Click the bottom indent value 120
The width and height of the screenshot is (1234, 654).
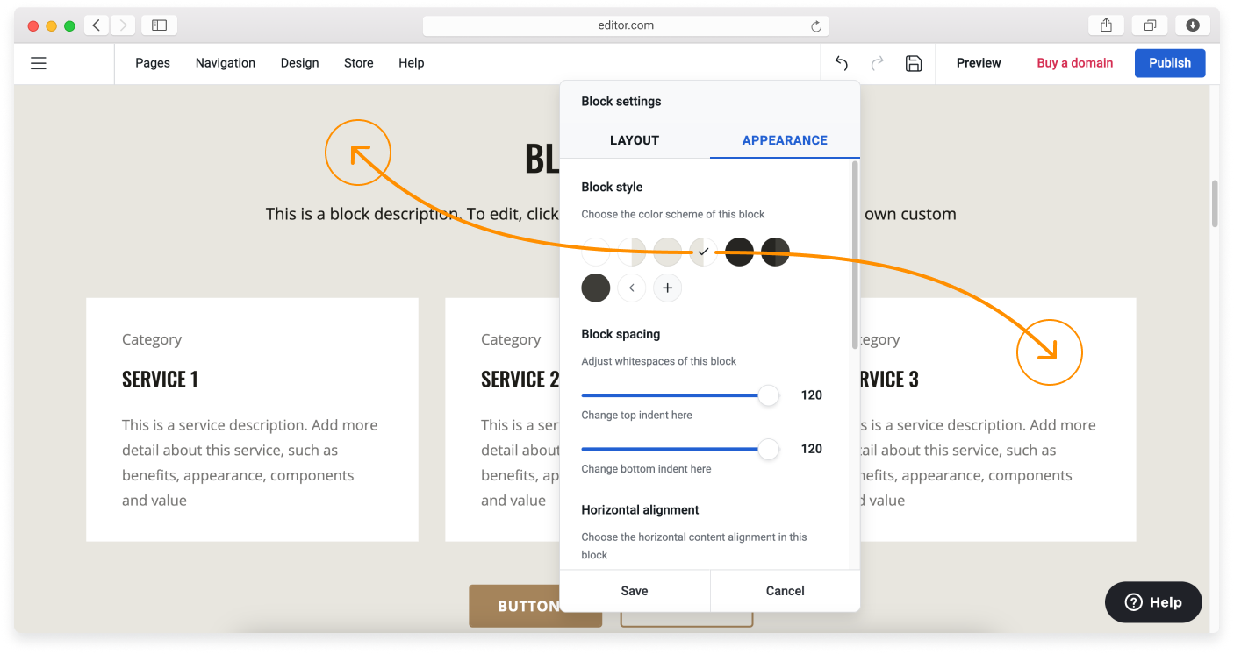812,449
